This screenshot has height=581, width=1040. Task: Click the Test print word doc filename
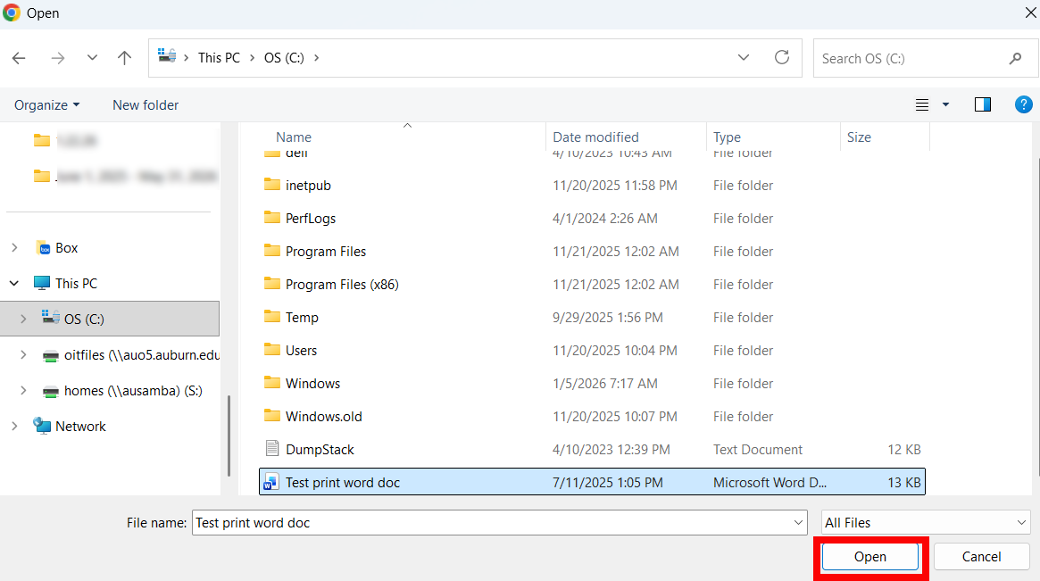(x=343, y=483)
